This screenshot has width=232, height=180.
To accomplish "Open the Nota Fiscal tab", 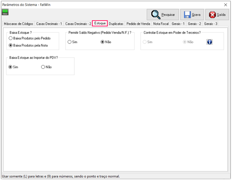I will click(161, 24).
